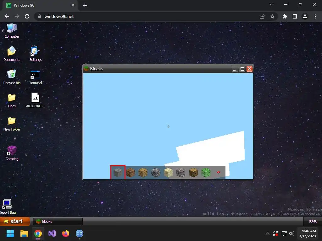Open the WELCOME markdown file icon
Viewport: 322px width, 241px height.
pos(35,100)
